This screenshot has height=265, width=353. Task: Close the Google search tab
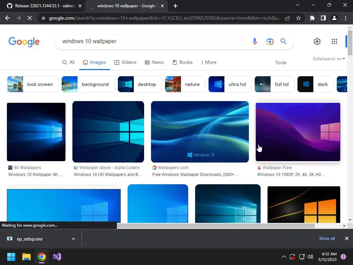click(162, 6)
